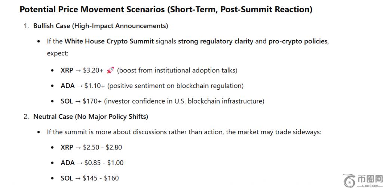Click the ADA → $0.85 - $1.00 line

point(92,163)
